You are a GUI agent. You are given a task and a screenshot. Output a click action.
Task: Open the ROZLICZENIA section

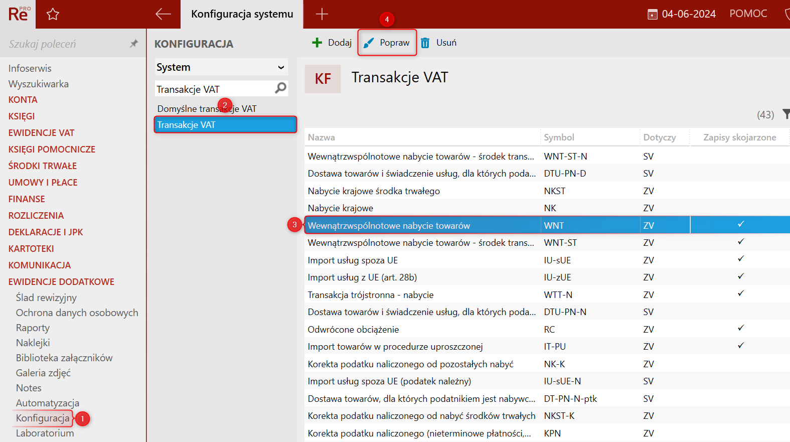(36, 216)
